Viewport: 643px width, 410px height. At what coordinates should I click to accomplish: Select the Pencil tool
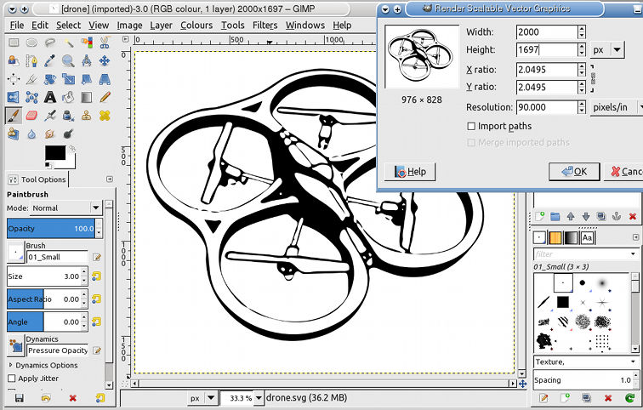[105, 97]
